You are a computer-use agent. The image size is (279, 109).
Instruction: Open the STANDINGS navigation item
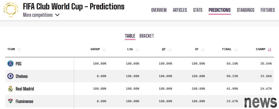click(246, 10)
